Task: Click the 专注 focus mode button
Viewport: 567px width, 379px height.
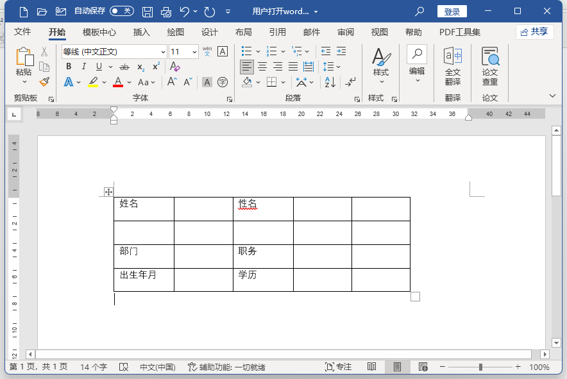Action: click(x=338, y=367)
